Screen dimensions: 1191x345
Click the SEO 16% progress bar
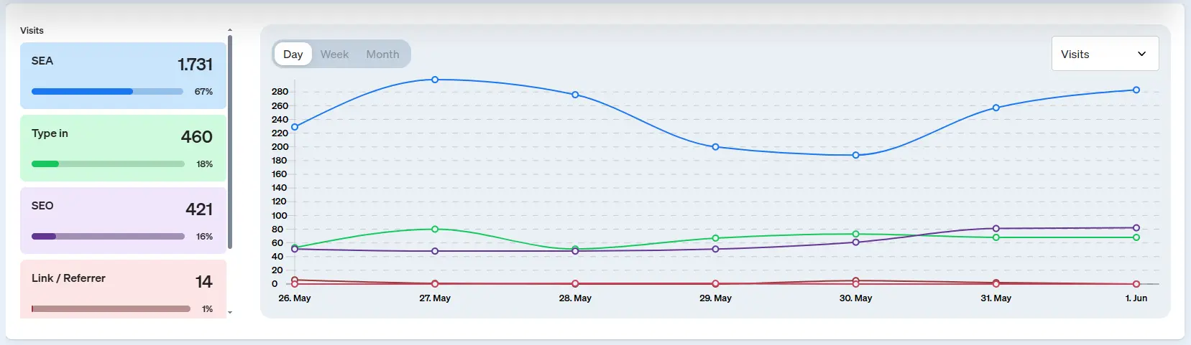108,237
